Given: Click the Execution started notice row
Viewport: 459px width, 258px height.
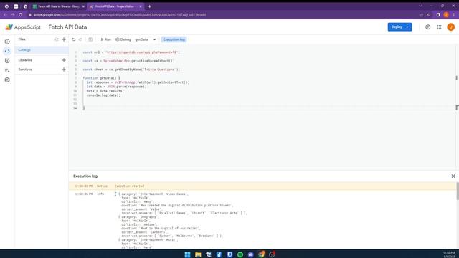Looking at the screenshot, I should click(x=262, y=186).
